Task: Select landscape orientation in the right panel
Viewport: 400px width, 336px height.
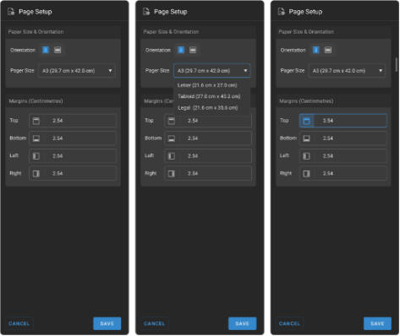Action: [328, 50]
